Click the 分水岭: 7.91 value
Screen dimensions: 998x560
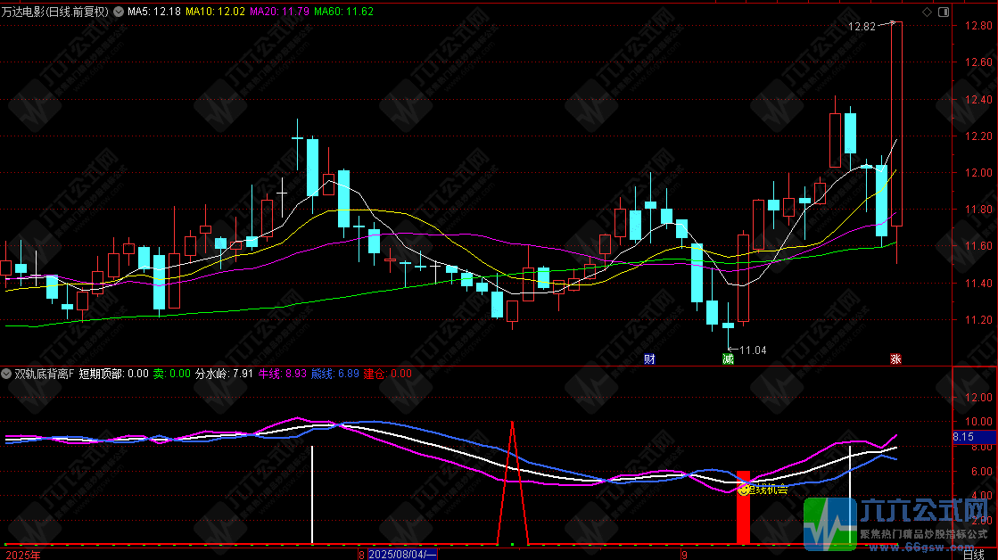224,374
